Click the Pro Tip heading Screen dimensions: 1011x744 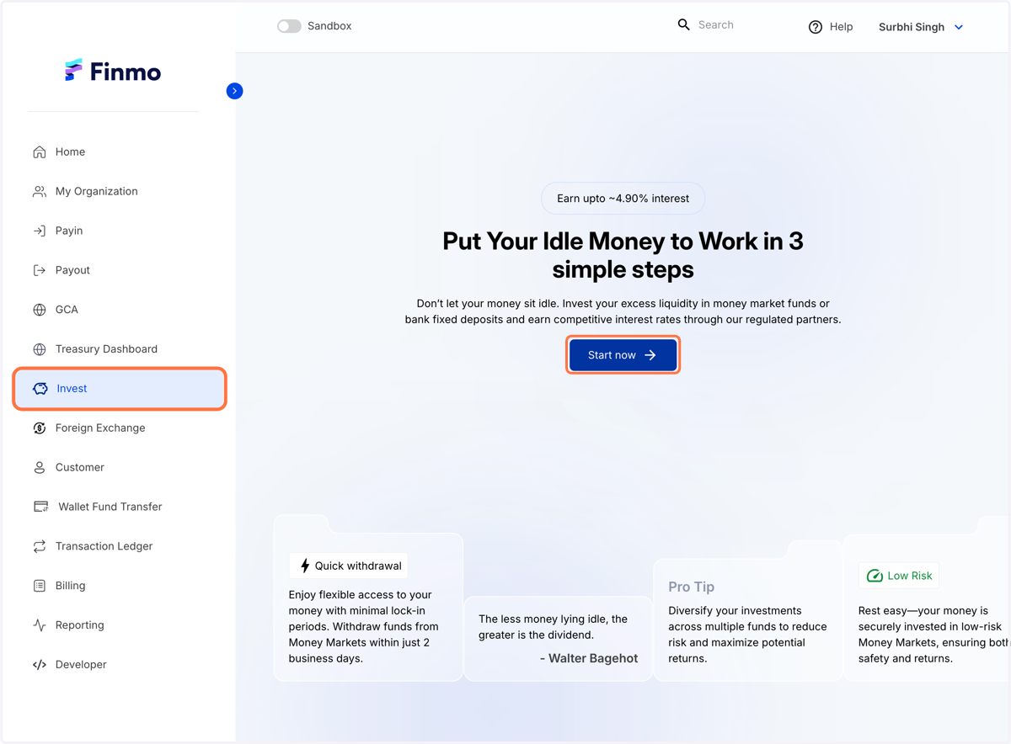691,587
